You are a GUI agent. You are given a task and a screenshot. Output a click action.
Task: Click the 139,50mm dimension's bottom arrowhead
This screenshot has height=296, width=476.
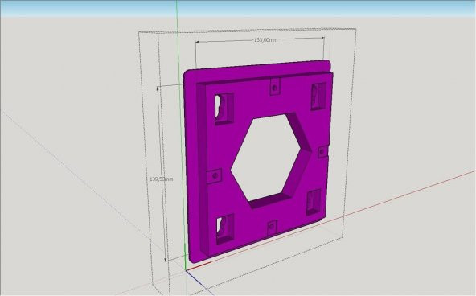click(166, 260)
